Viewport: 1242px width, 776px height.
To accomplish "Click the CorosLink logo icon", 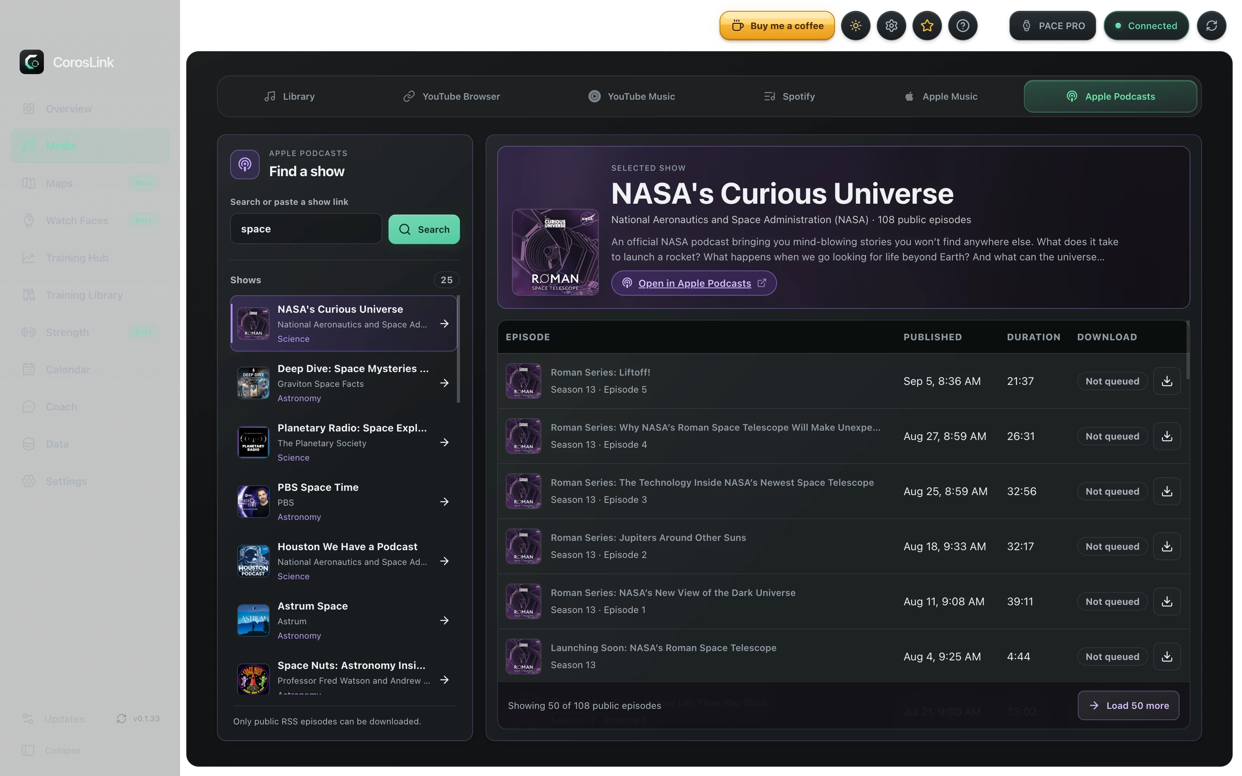I will point(32,62).
